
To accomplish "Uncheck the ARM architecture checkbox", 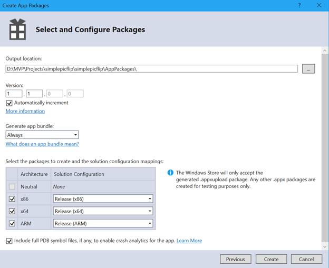I will coord(12,223).
